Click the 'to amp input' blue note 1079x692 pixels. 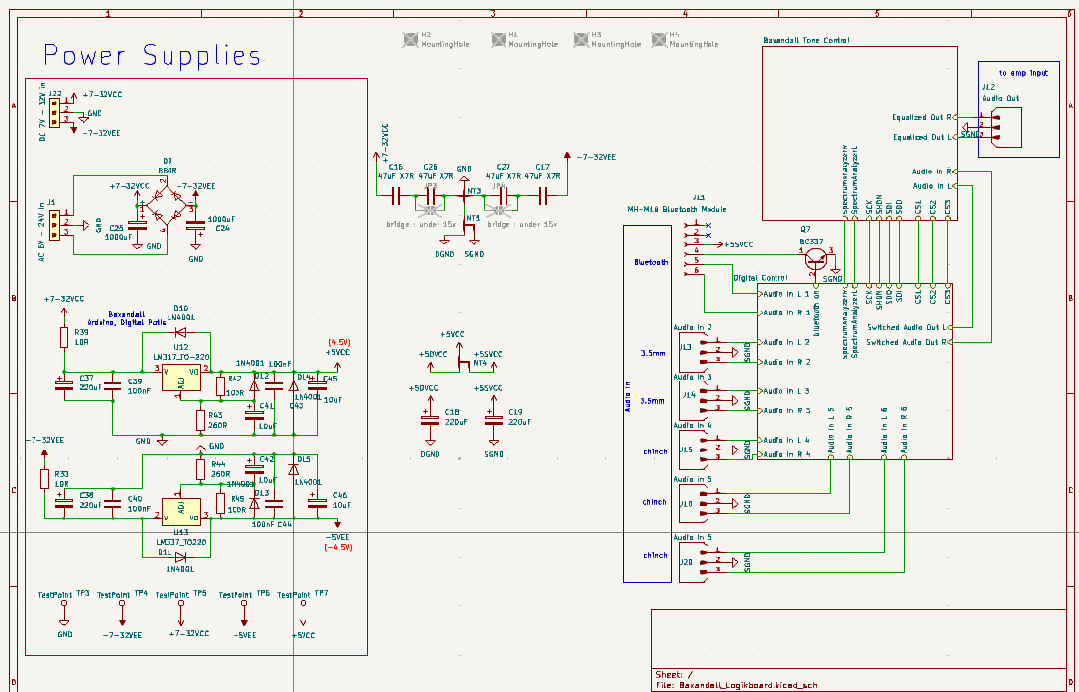pos(1024,73)
